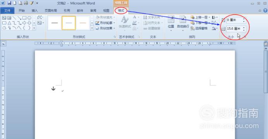Viewport: 268px width, 139px height.
Task: Click 上移一层 (Bring Forward) button
Action: pyautogui.click(x=200, y=17)
